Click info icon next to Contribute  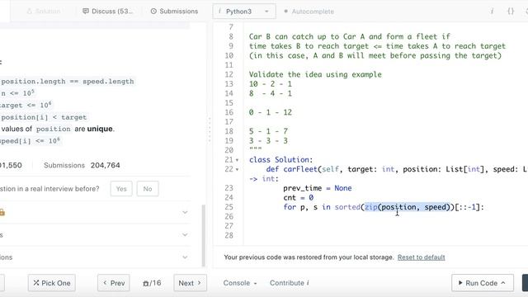pos(308,283)
